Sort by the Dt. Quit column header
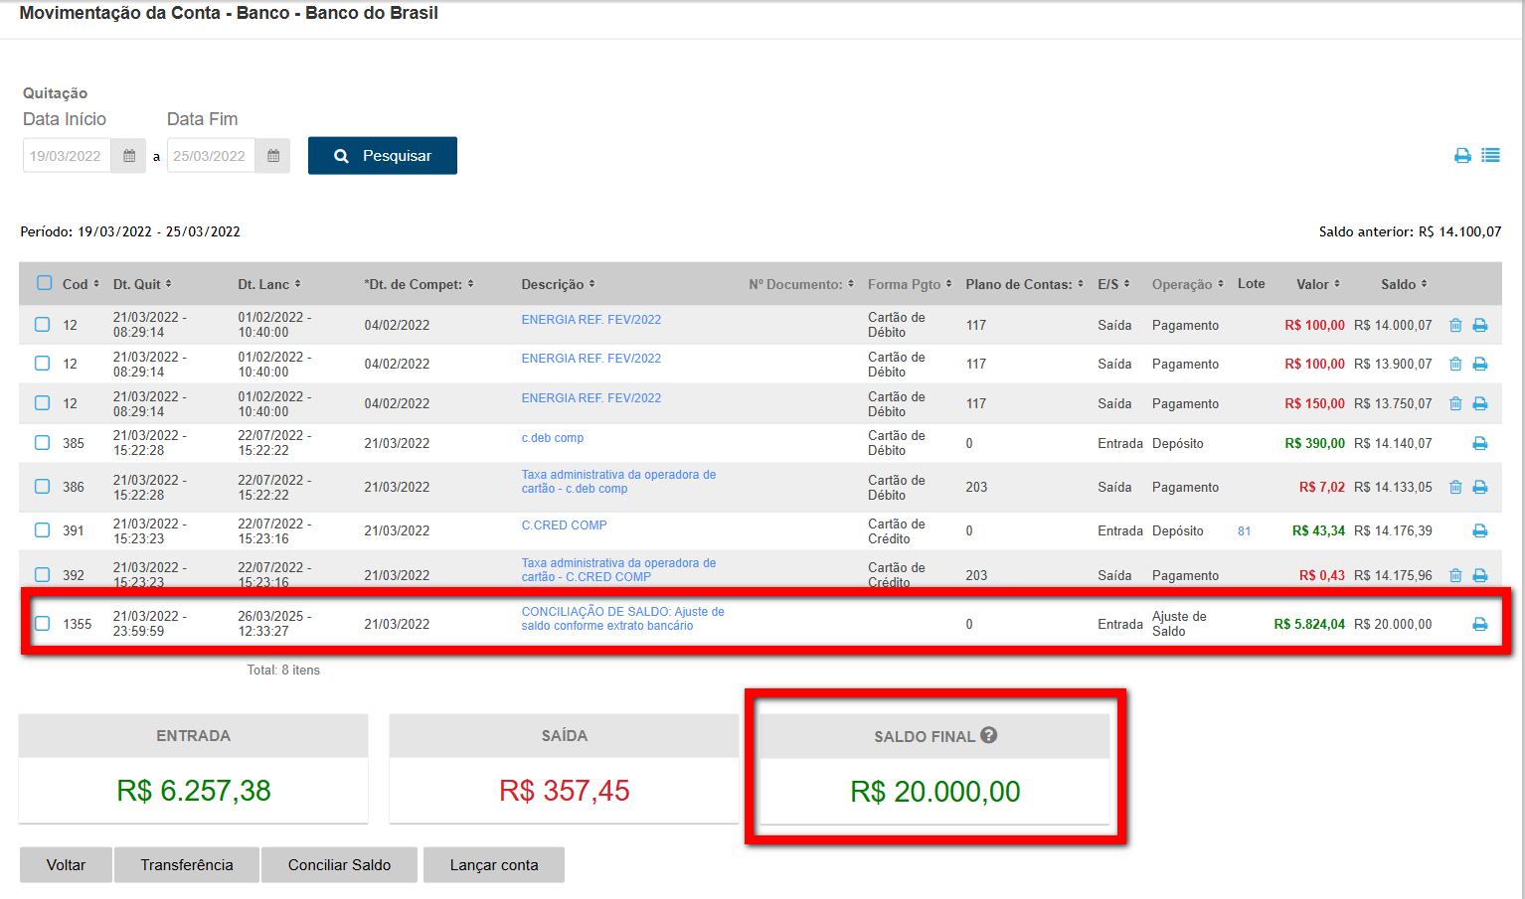The width and height of the screenshot is (1525, 899). click(141, 284)
